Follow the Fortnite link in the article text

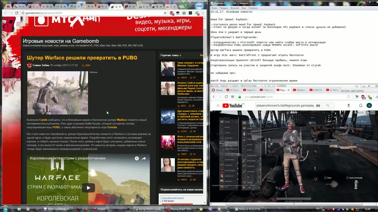[x=112, y=127]
